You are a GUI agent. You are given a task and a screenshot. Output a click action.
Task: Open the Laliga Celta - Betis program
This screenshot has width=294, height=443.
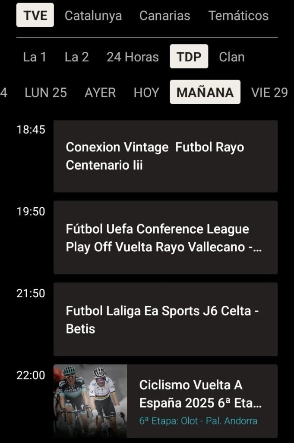165,319
